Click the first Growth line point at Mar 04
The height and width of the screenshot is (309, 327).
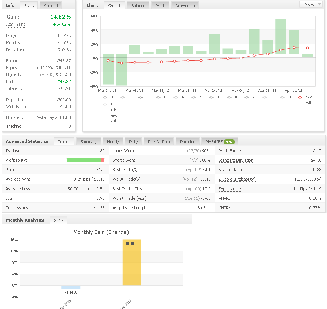[108, 60]
